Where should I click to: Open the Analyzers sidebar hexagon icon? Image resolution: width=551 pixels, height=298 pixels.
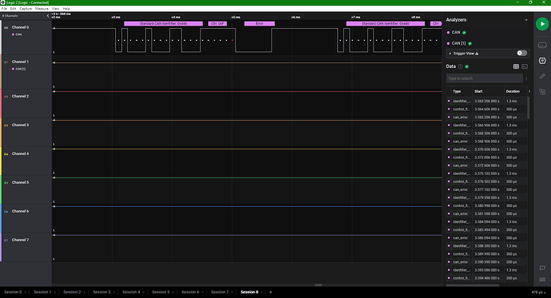point(542,61)
